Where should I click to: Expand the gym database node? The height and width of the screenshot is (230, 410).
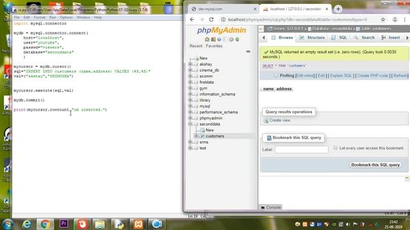coord(191,88)
